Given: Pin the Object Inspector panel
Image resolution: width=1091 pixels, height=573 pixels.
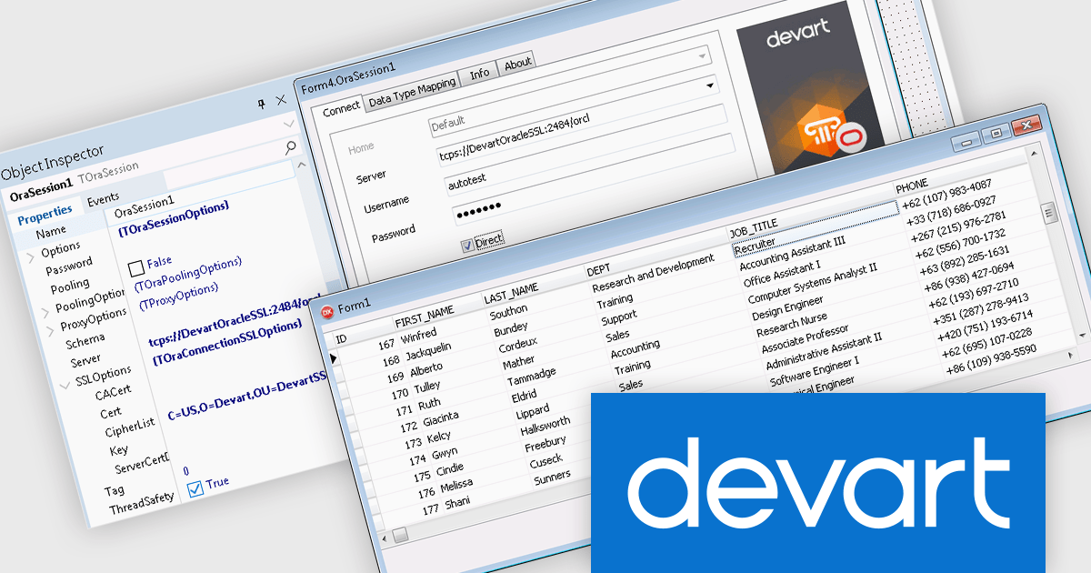Looking at the screenshot, I should pyautogui.click(x=260, y=103).
